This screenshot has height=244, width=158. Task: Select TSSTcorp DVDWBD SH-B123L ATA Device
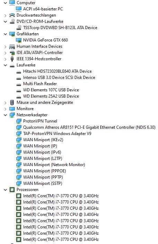pos(60,28)
